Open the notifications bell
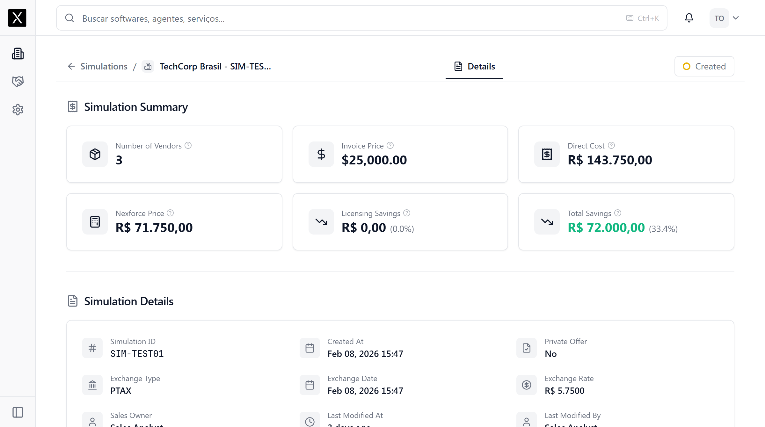The width and height of the screenshot is (765, 427). [x=689, y=18]
